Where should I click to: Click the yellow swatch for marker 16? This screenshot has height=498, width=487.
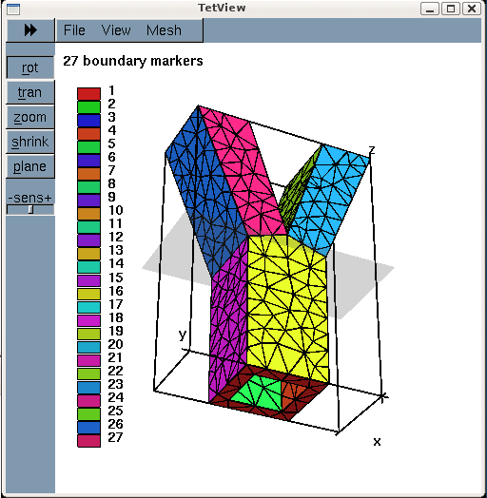(x=89, y=294)
